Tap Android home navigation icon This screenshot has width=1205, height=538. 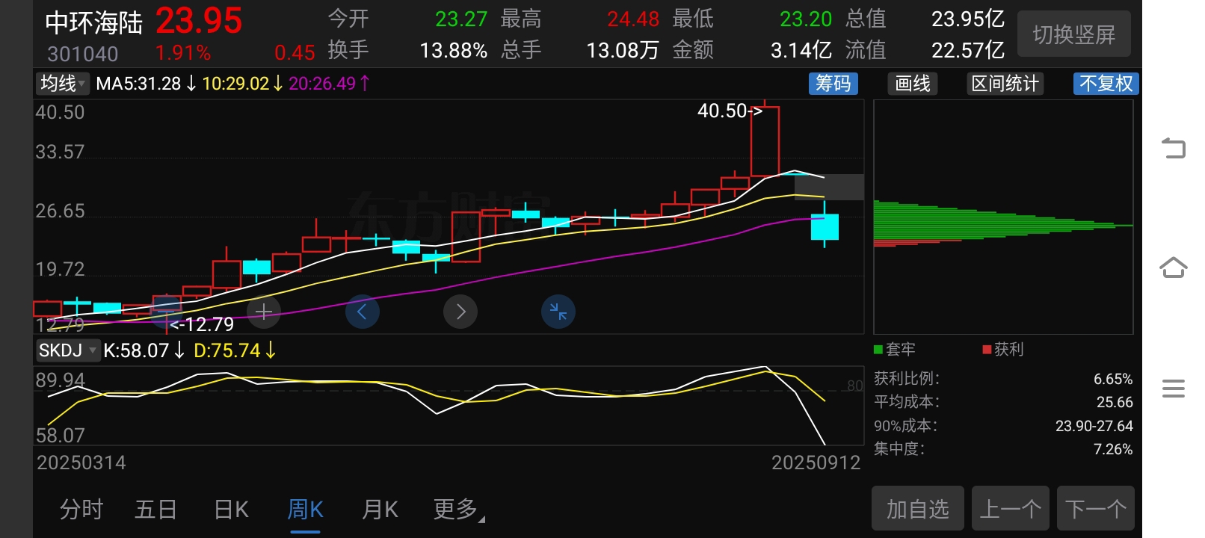(x=1174, y=268)
